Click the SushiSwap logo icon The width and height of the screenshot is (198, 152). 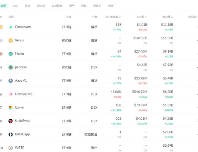tap(11, 121)
